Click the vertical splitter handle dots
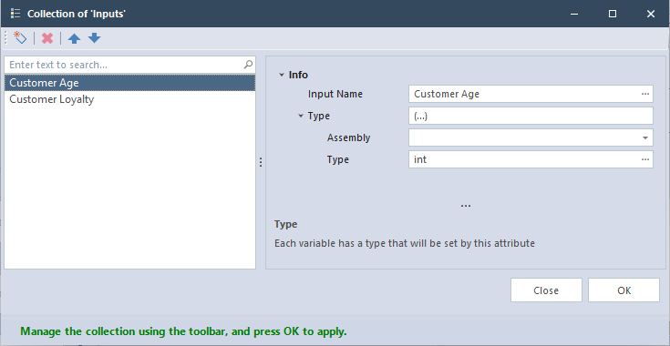 261,162
